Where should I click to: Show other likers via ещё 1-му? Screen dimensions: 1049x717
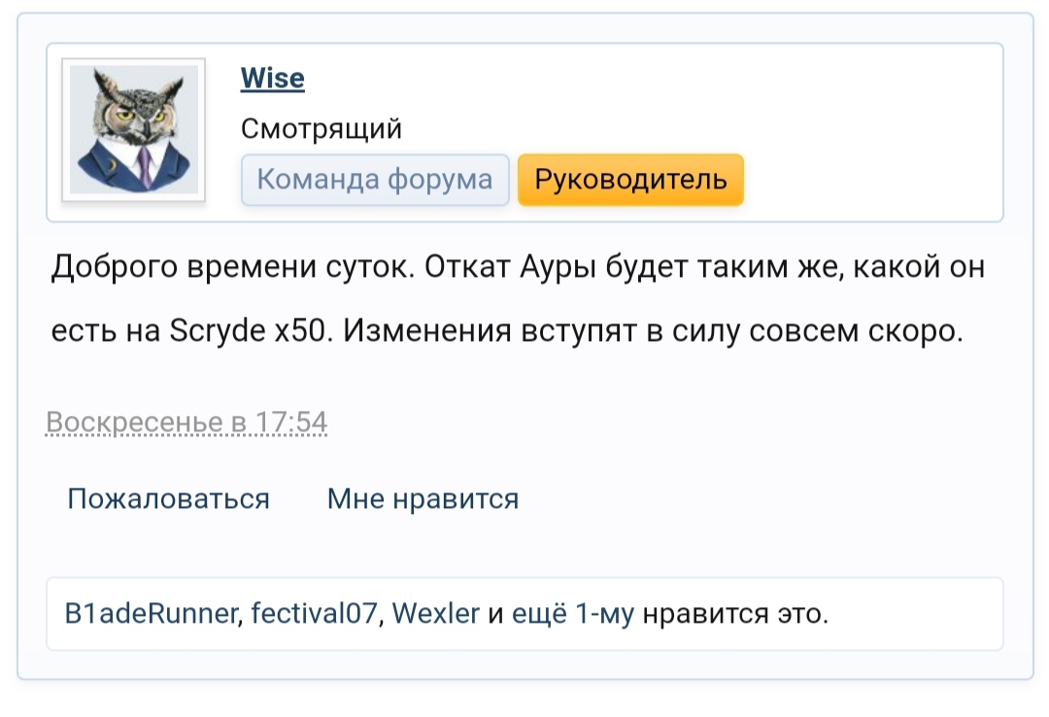pos(572,614)
